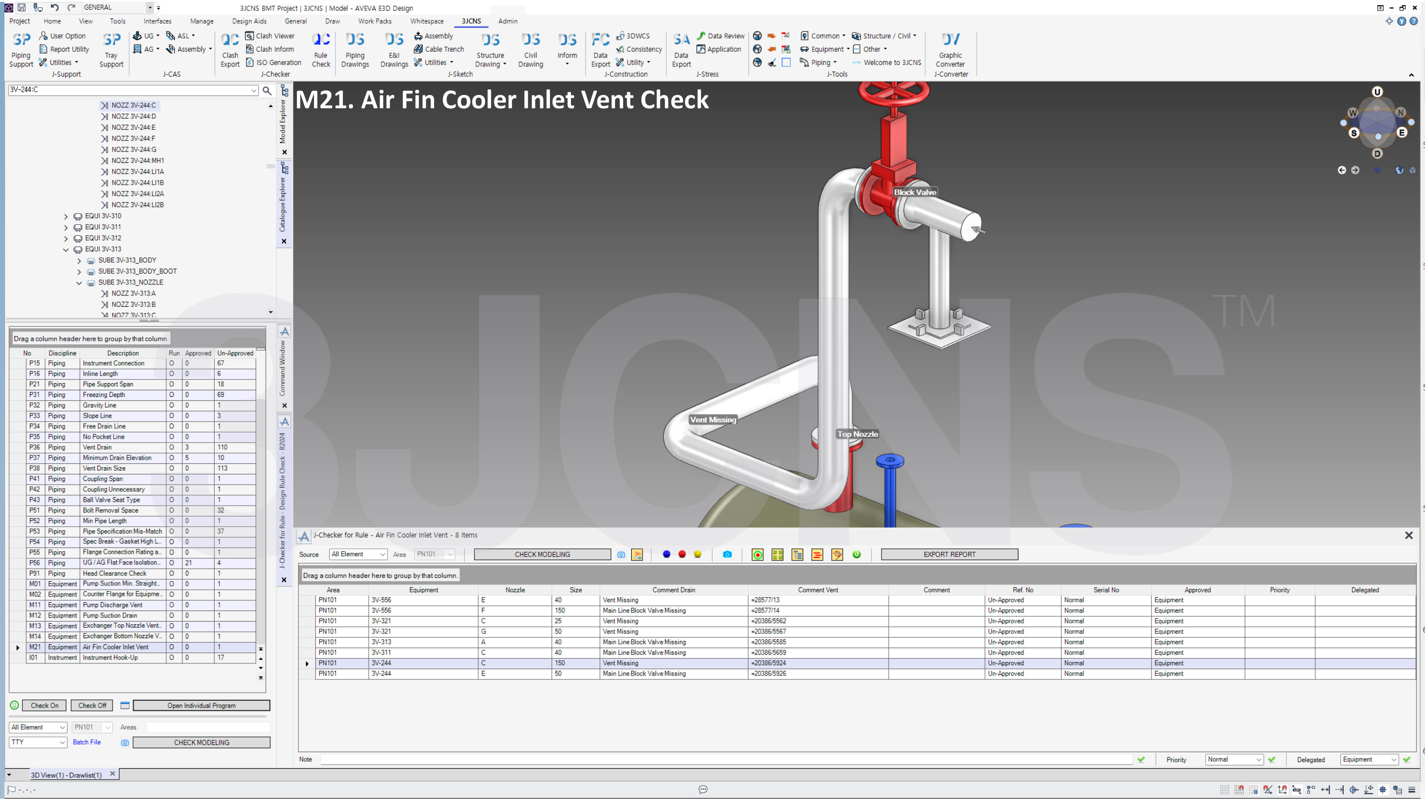Image resolution: width=1425 pixels, height=801 pixels.
Task: Open the Project menu
Action: tap(19, 21)
